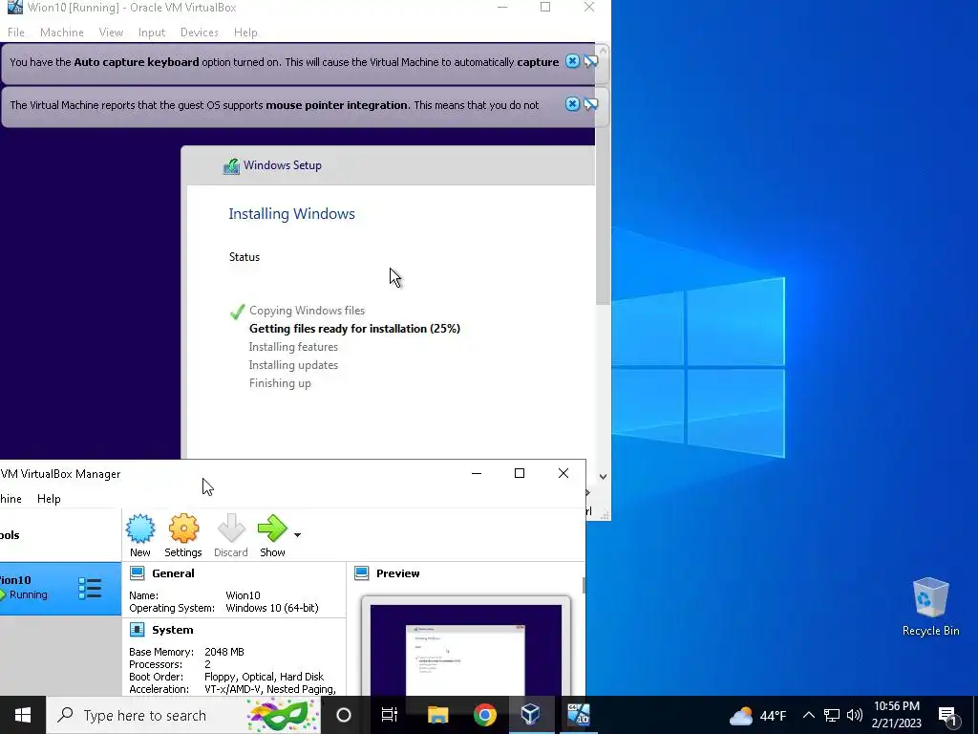
Task: Open the View menu in VM window
Action: point(111,32)
